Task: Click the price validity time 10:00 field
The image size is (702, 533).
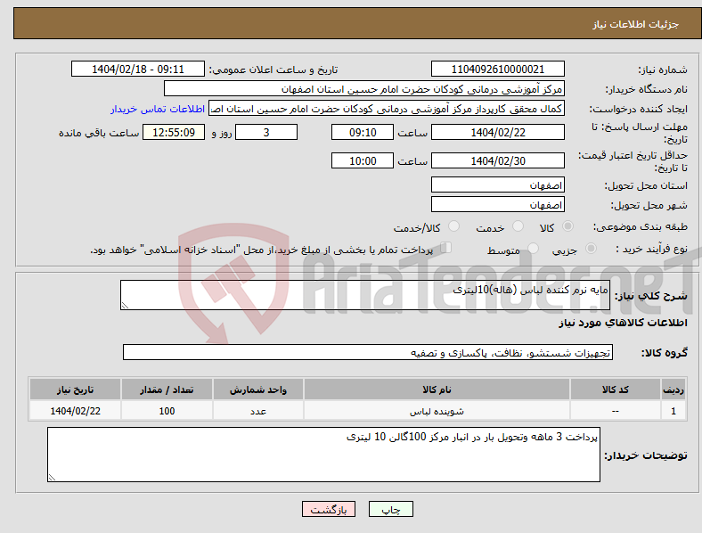Action: click(363, 160)
